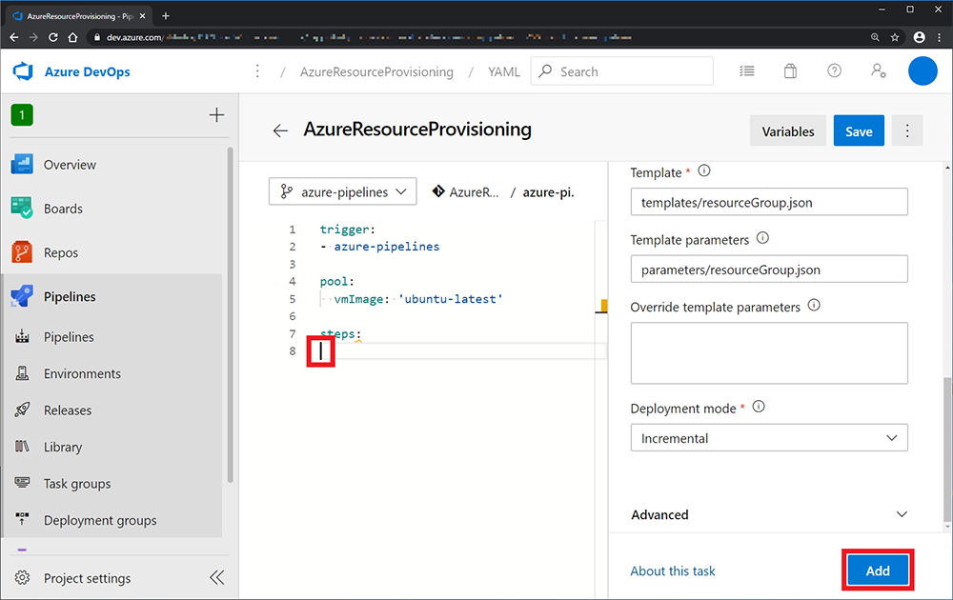Open the Boards section icon
Screen dimensions: 953x600
click(22, 209)
